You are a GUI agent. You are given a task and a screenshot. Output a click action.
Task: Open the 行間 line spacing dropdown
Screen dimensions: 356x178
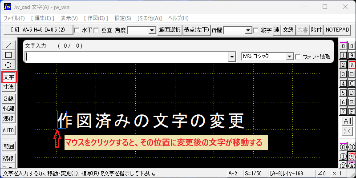[248, 30]
